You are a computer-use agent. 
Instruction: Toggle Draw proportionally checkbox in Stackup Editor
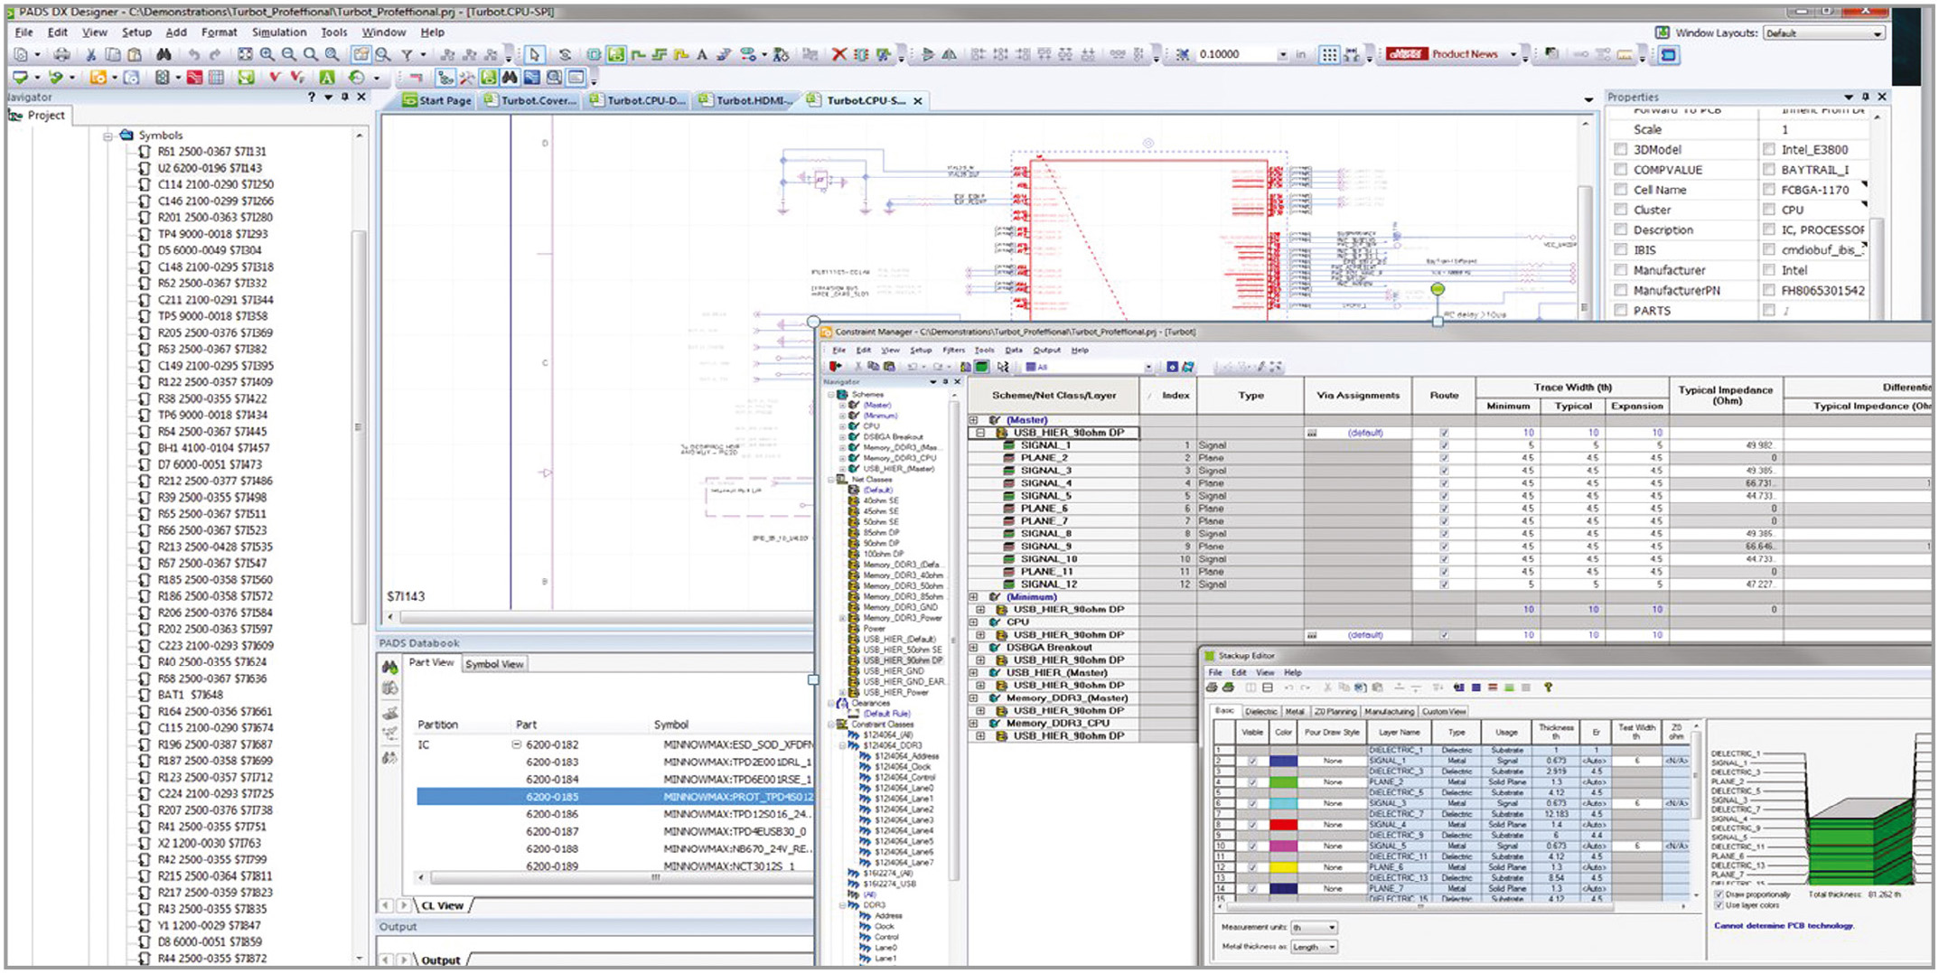click(1719, 894)
